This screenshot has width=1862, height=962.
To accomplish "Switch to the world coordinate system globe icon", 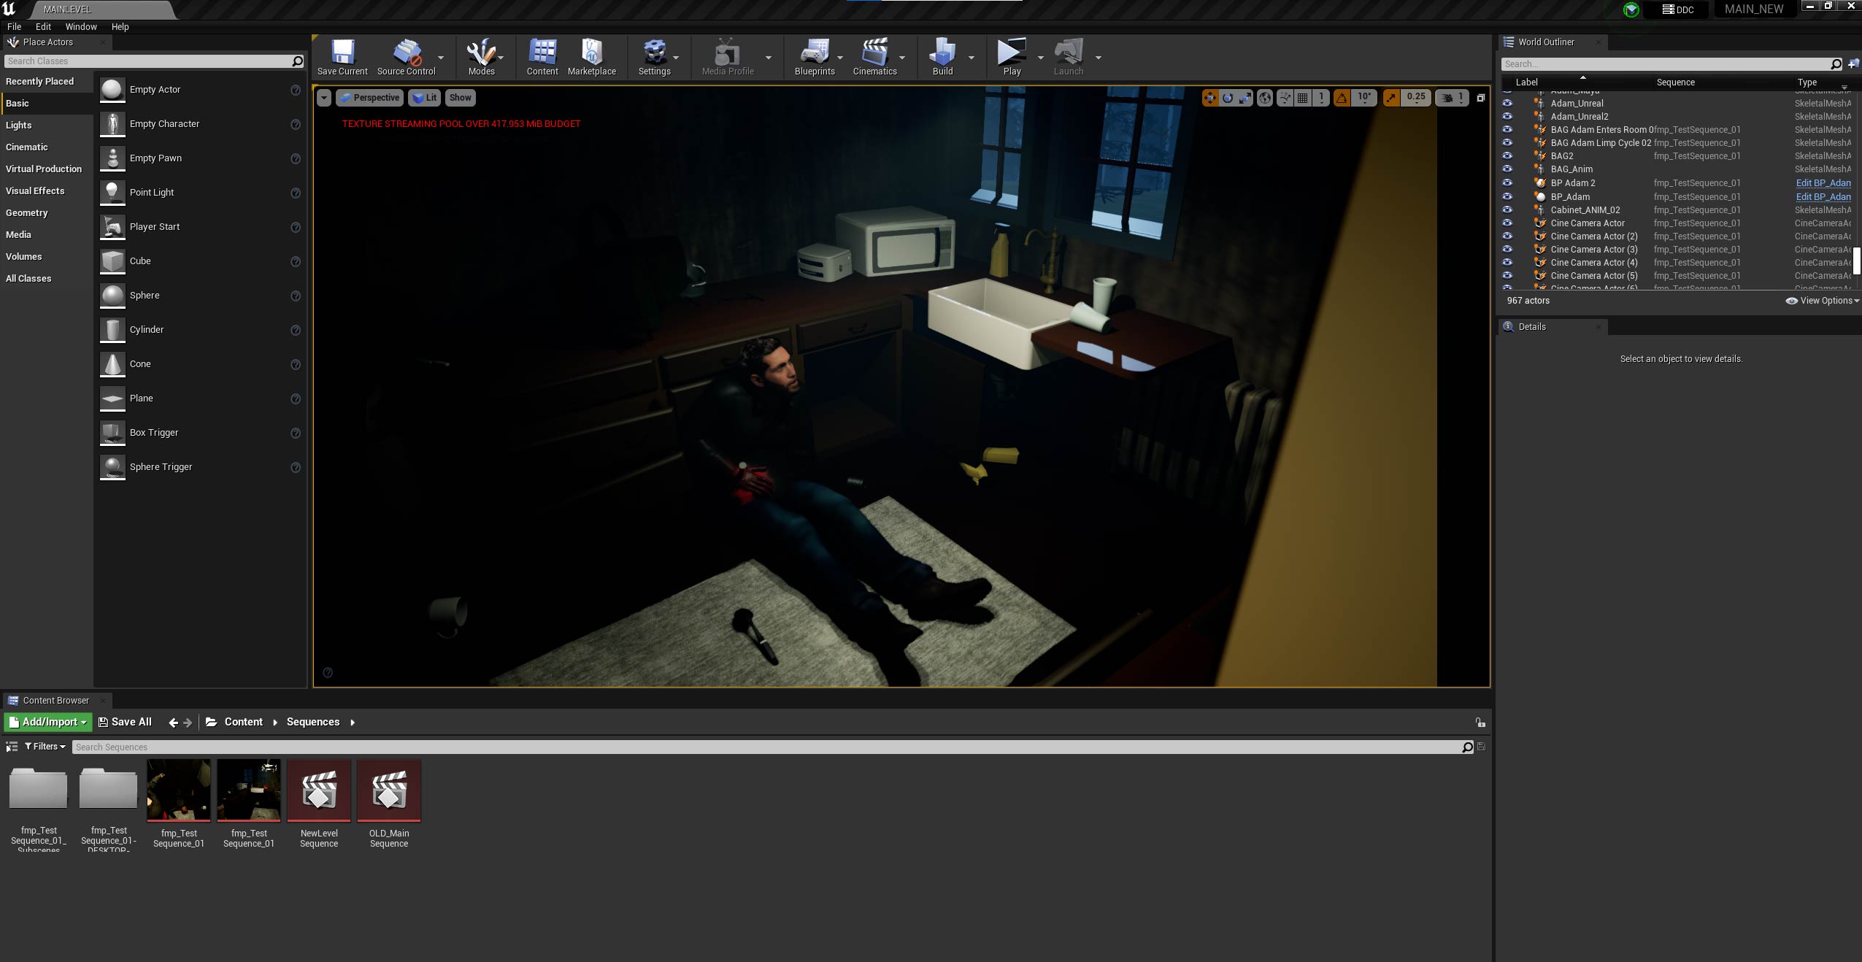I will click(1265, 98).
